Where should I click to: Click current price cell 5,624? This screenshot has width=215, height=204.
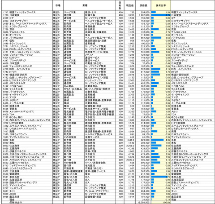(129, 157)
